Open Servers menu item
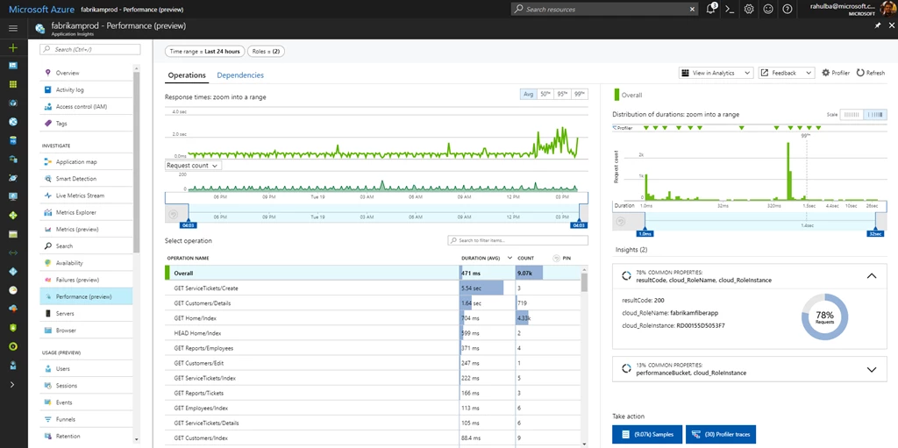The image size is (898, 448). (x=86, y=313)
